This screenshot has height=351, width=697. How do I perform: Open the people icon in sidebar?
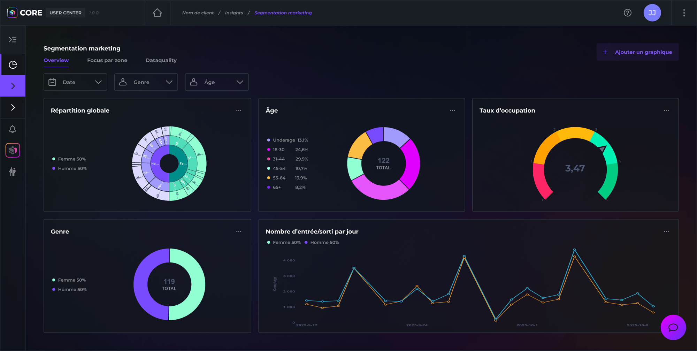(x=13, y=172)
